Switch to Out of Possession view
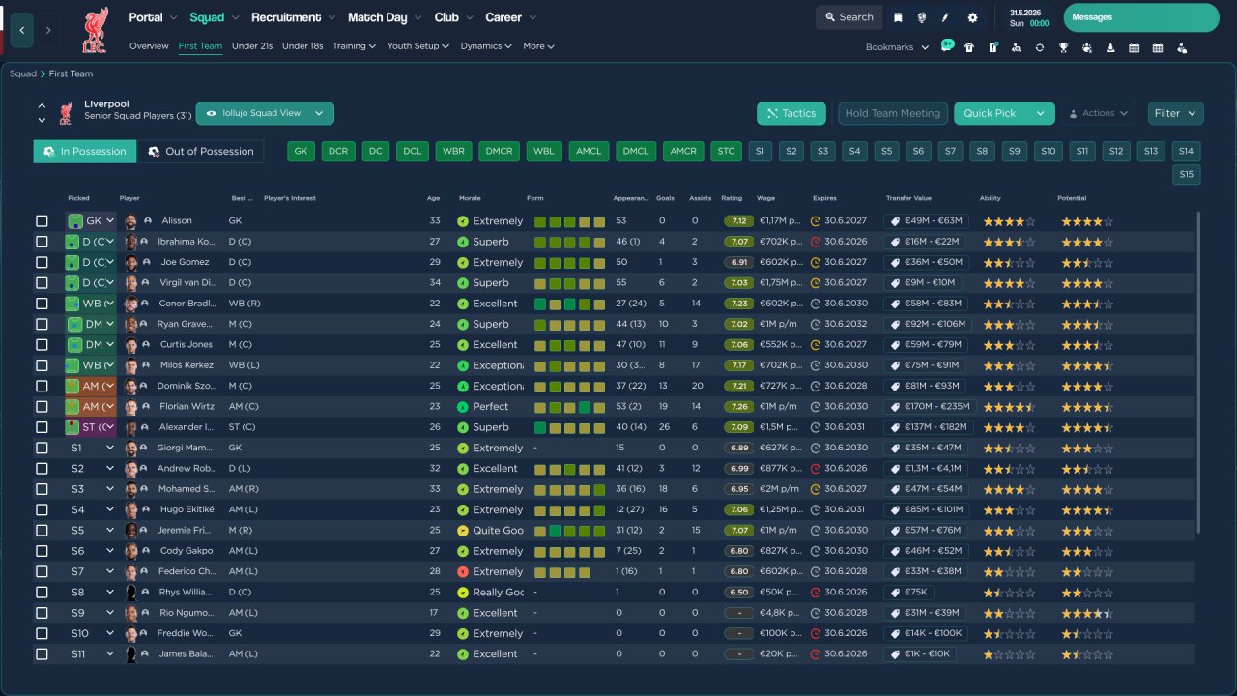Screen dimensions: 1237x696 pos(201,151)
